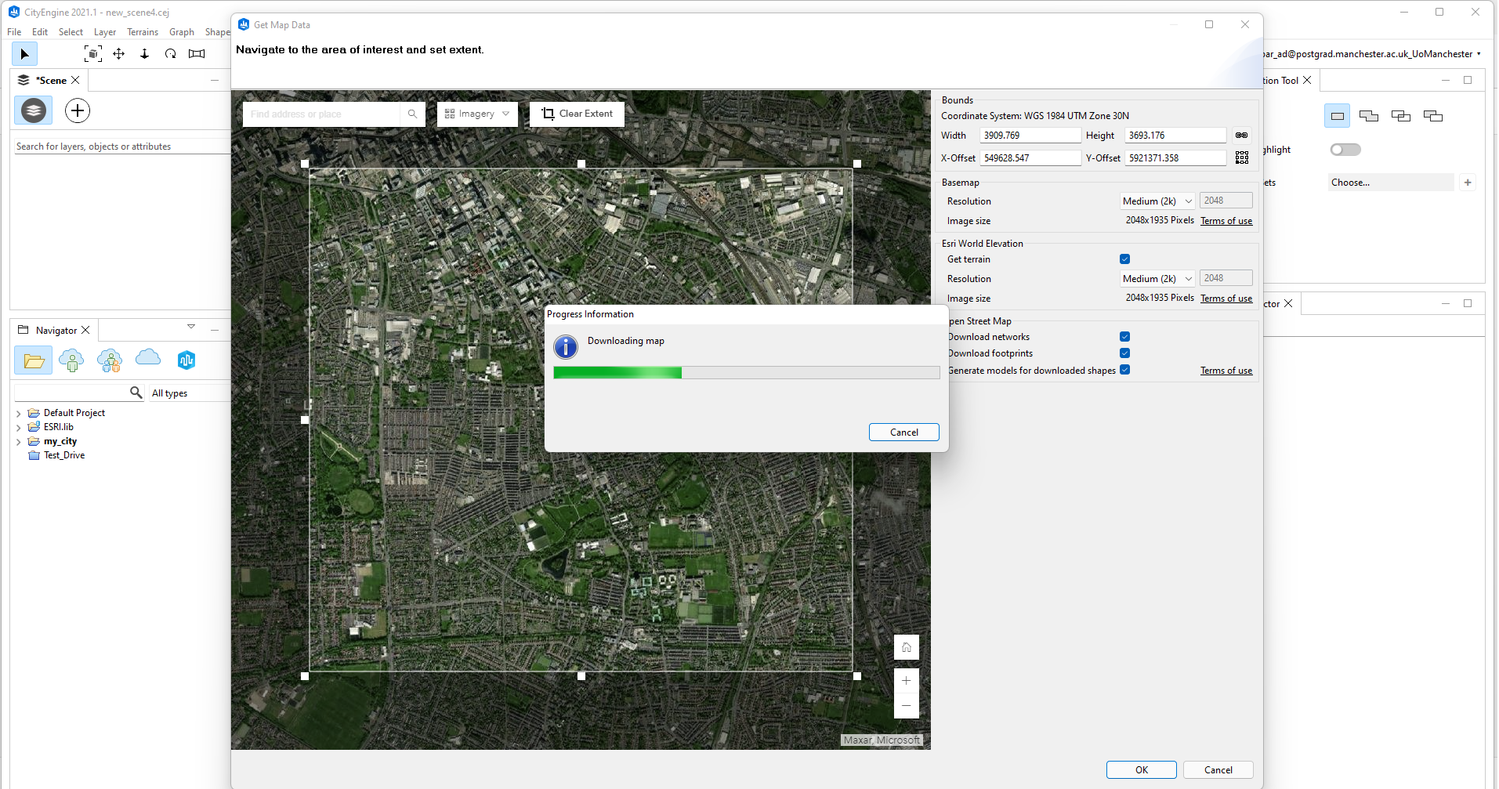Click the link icon next to Width bounds
Viewport: 1499px width, 789px height.
(1241, 135)
